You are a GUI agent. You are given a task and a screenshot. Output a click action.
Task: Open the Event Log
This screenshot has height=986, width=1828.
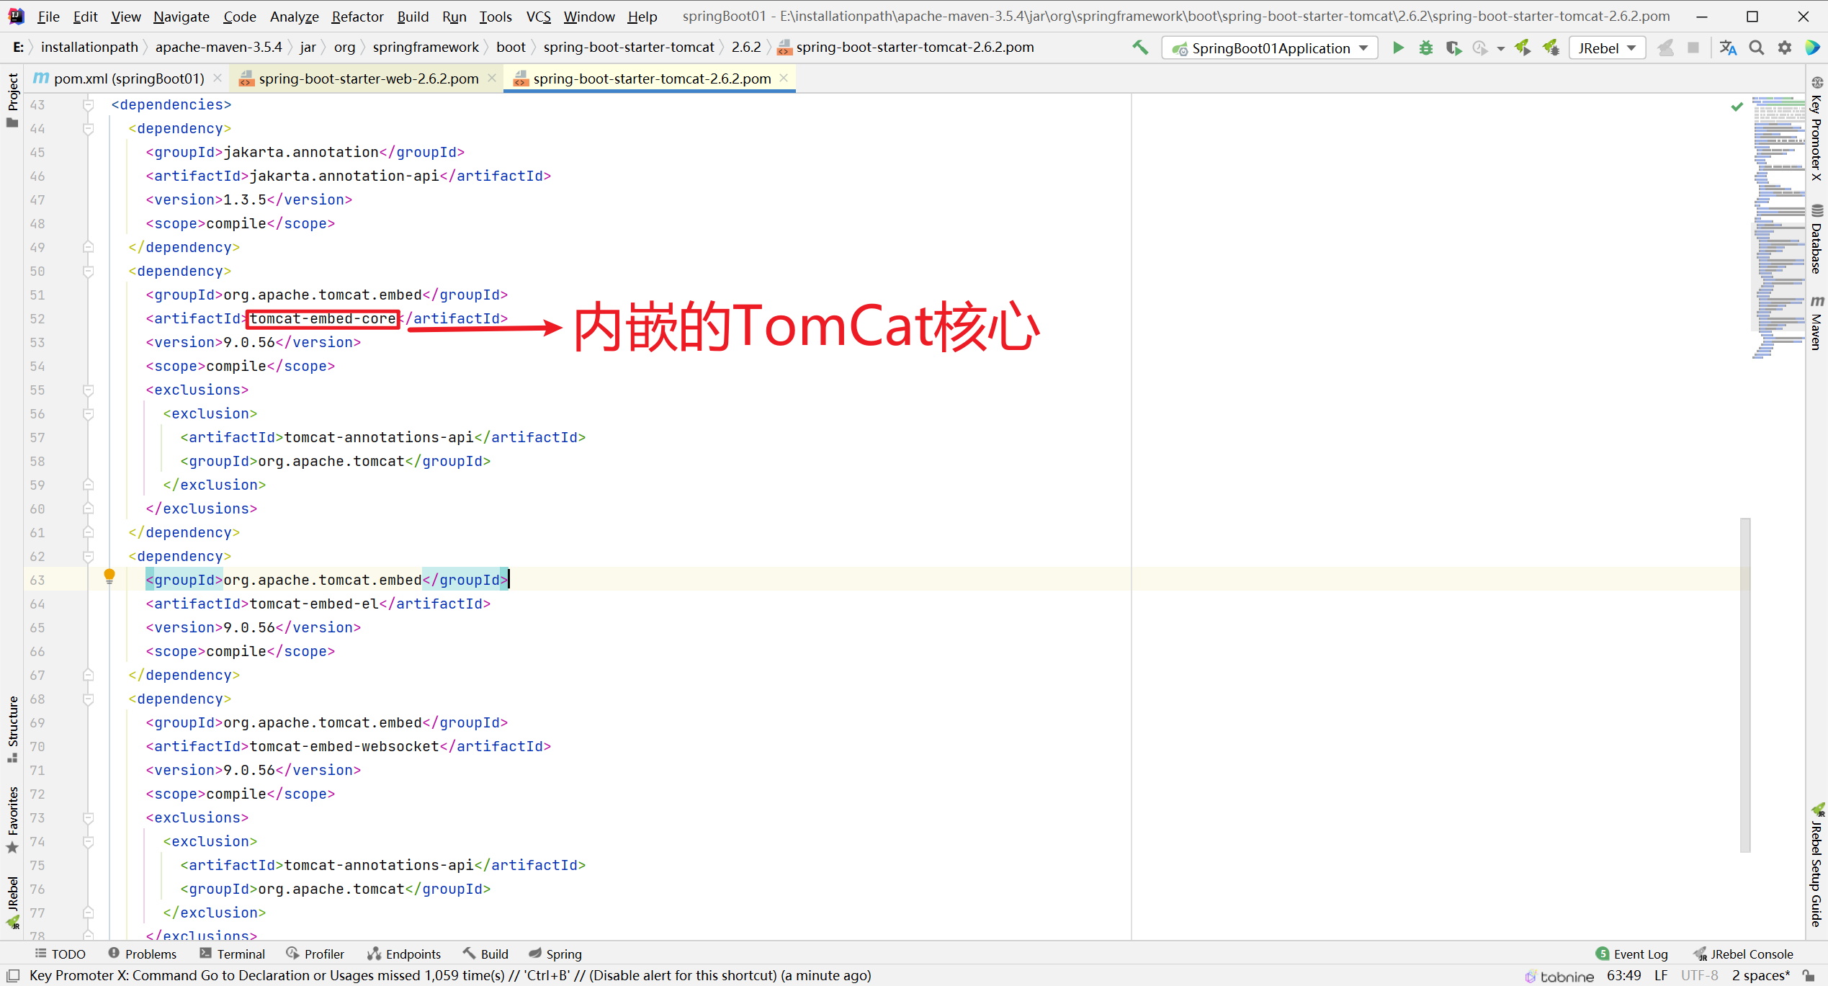click(x=1632, y=954)
